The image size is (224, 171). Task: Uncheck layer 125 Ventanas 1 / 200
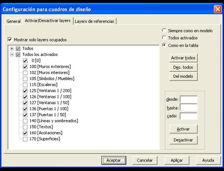tap(25, 91)
